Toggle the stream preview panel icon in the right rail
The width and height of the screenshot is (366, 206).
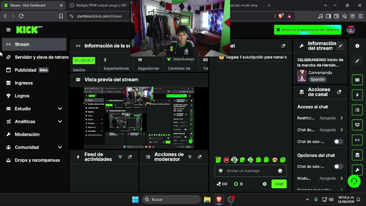(x=357, y=80)
